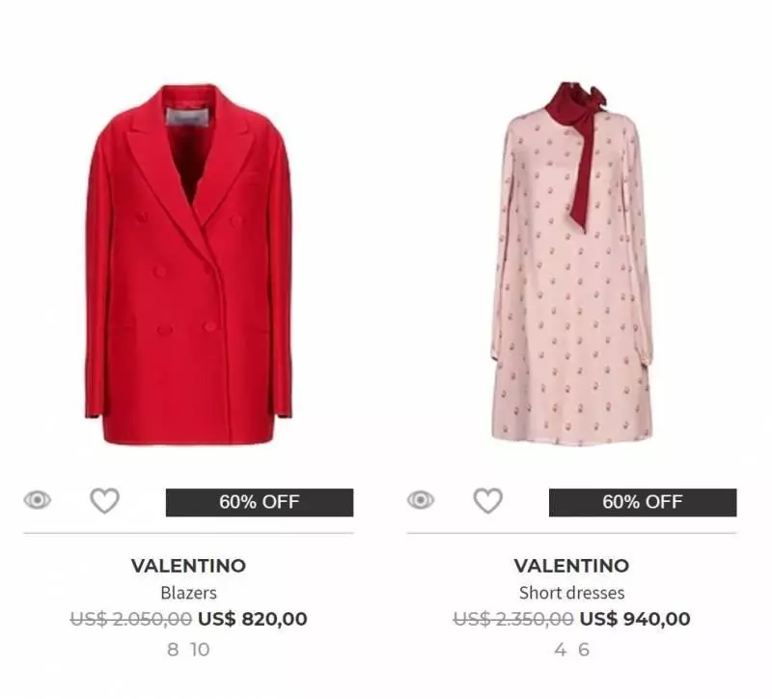Select size 4 for the dress
The height and width of the screenshot is (699, 772).
coord(560,649)
